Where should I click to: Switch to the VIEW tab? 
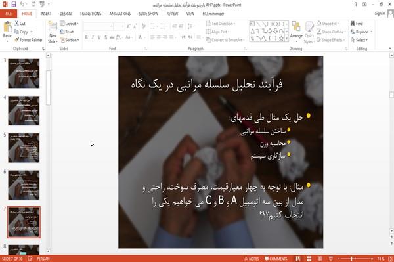point(190,14)
